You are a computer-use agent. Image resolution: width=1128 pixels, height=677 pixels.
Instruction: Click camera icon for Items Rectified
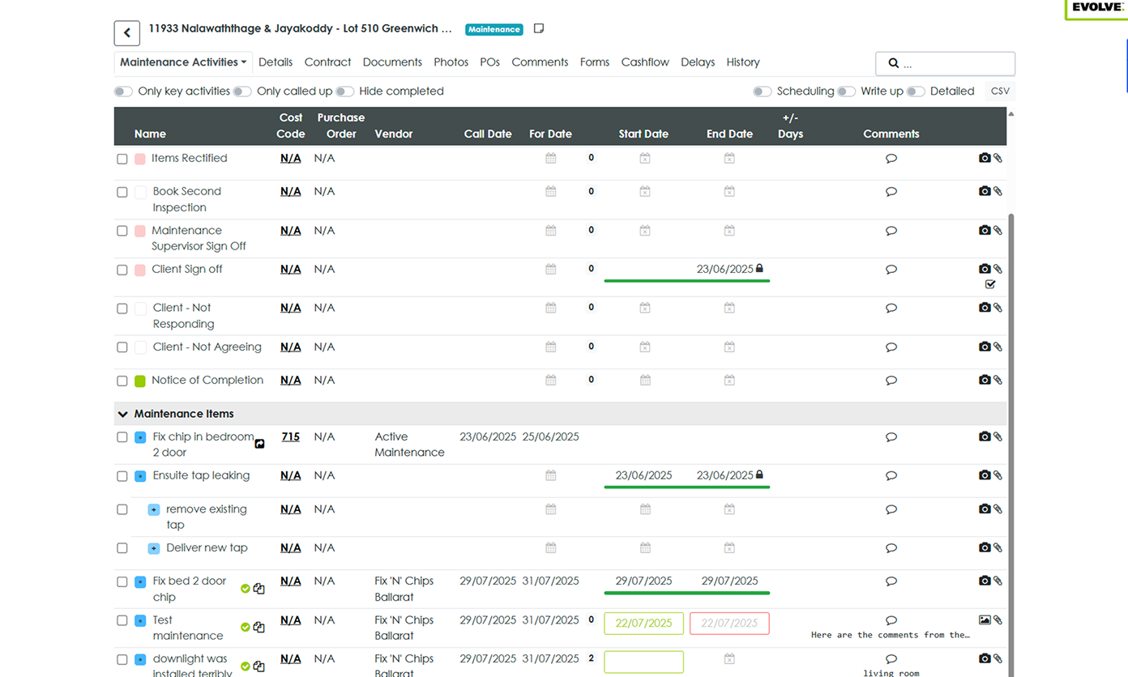tap(985, 159)
